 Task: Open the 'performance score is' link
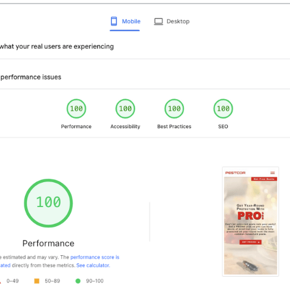(95, 257)
